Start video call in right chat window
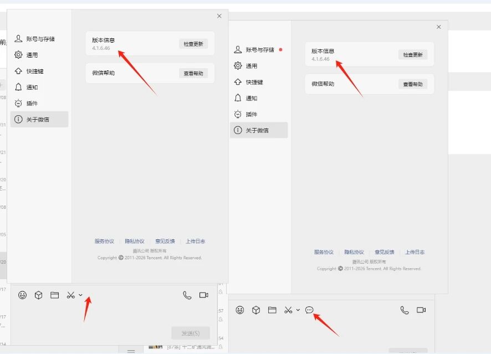 click(421, 310)
